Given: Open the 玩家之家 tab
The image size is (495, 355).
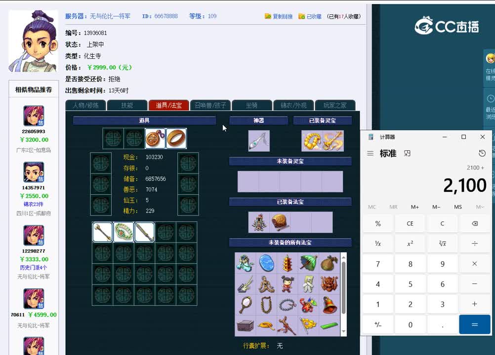Looking at the screenshot, I should point(335,106).
